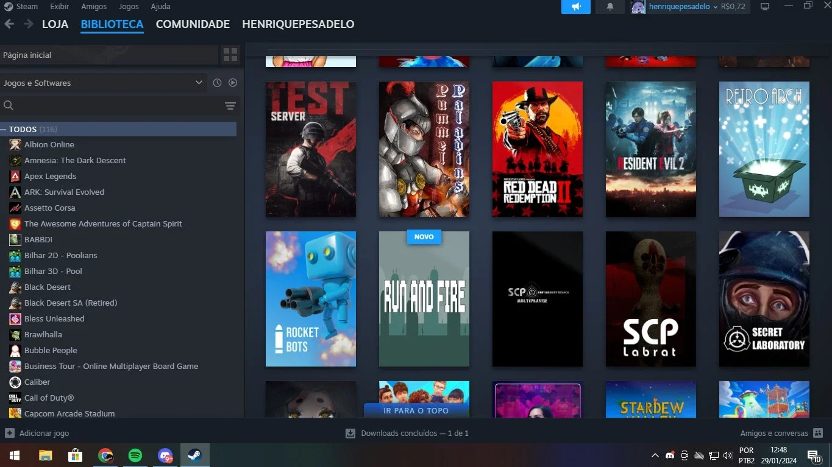Viewport: 832px width, 467px height.
Task: Open PUBG Test Server cover
Action: click(311, 149)
